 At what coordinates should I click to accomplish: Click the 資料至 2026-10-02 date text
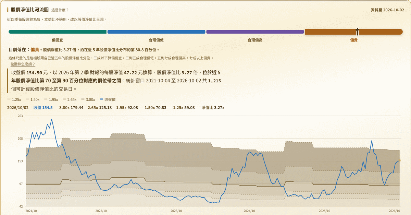(x=387, y=10)
